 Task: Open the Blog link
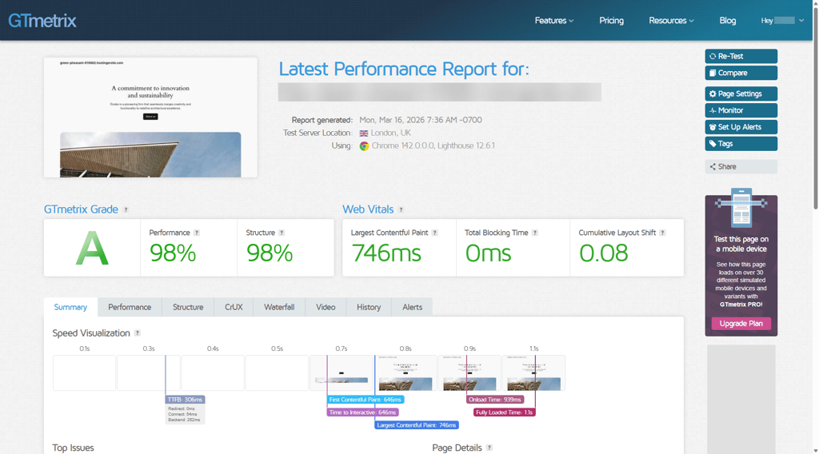tap(727, 20)
